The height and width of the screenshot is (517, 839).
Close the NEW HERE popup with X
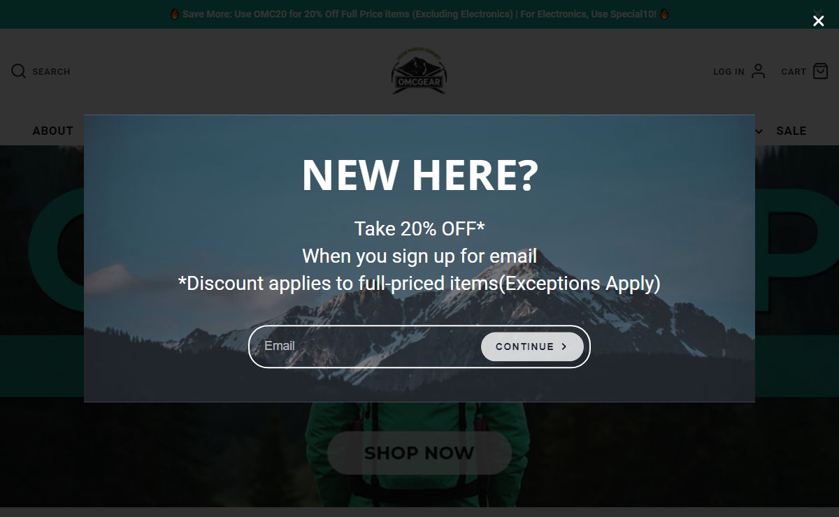coord(818,21)
